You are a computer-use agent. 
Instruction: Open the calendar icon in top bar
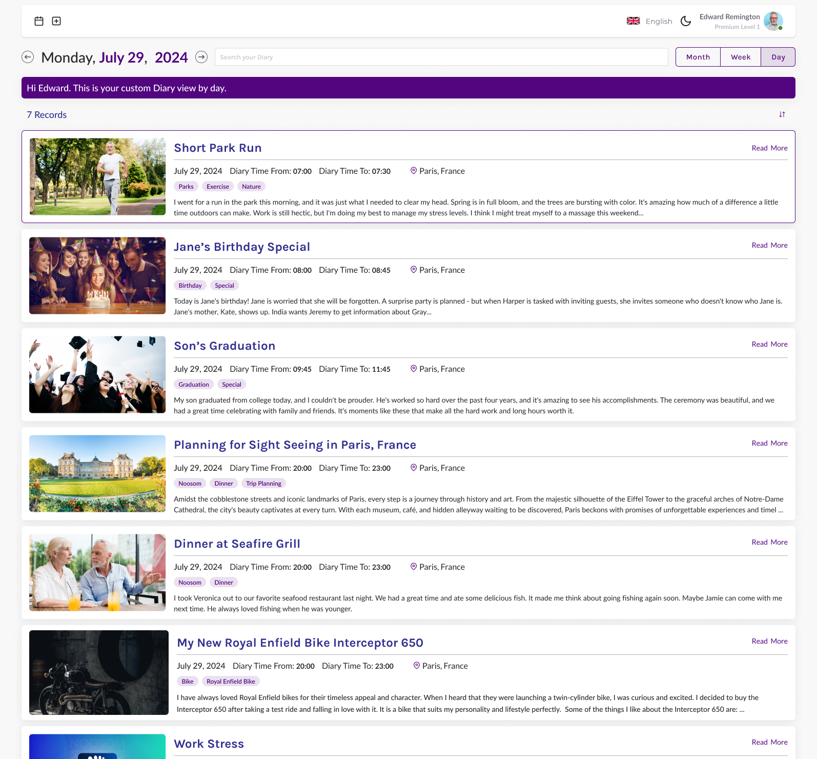[x=39, y=21]
